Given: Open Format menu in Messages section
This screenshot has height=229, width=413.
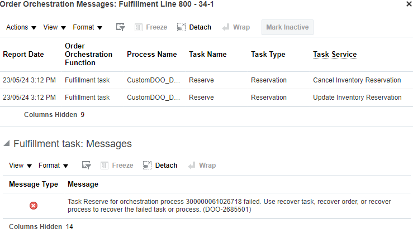Looking at the screenshot, I should coord(53,165).
